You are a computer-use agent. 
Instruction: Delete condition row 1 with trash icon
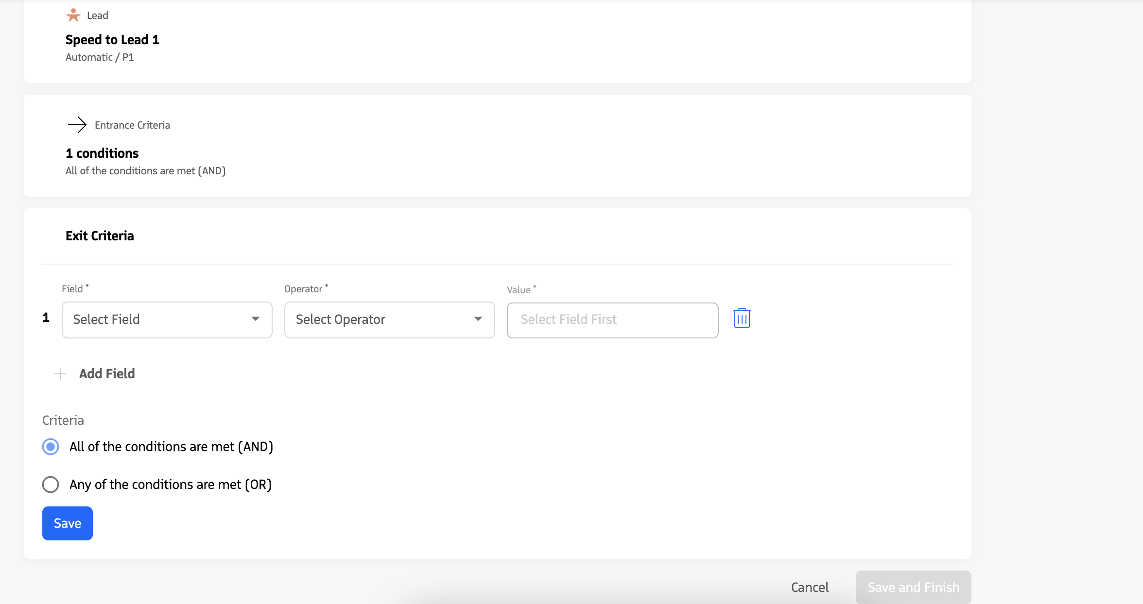742,319
